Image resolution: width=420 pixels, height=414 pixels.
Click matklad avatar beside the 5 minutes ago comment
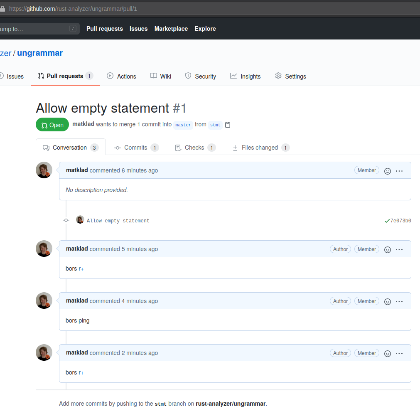(44, 249)
